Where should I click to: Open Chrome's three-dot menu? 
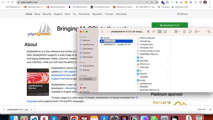[210, 2]
